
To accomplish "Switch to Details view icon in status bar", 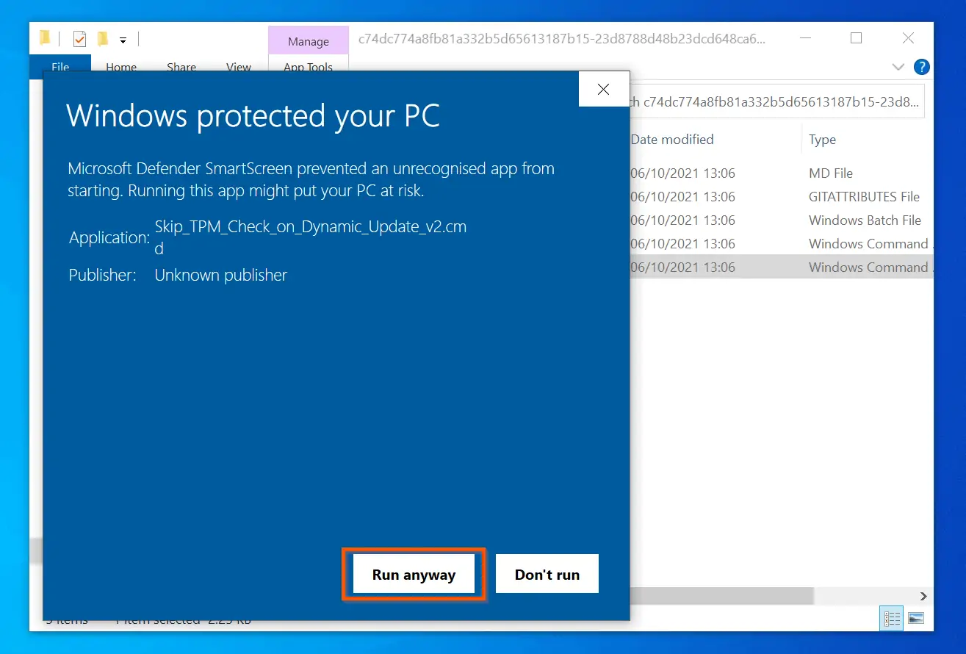I will click(x=891, y=619).
